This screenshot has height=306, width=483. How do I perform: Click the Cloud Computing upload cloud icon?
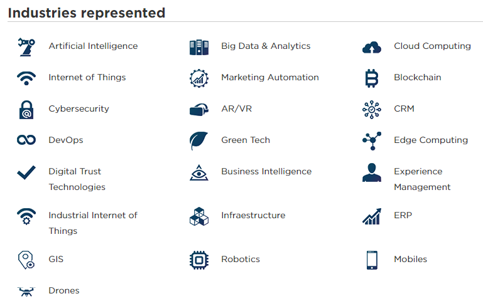(x=372, y=48)
